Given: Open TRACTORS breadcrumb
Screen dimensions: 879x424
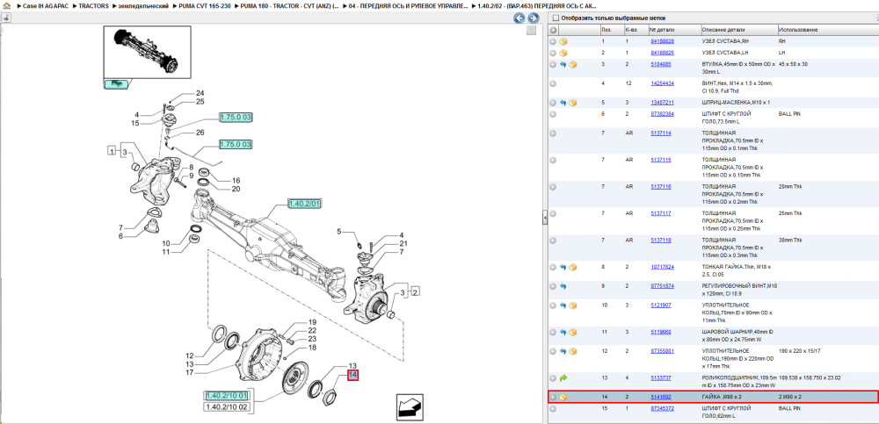Looking at the screenshot, I should click(x=94, y=5).
